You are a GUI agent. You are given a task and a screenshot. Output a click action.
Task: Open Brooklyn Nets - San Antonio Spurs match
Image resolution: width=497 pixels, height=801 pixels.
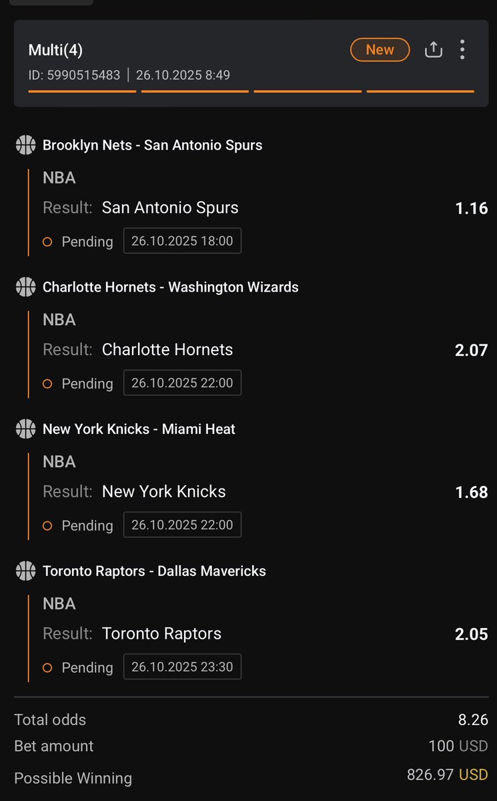(x=152, y=145)
